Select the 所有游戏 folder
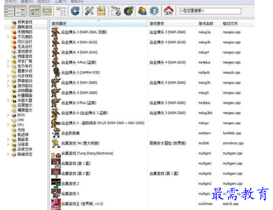Screen dimensions: 273x210 coord(25,22)
